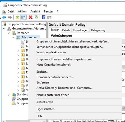Click Gruppenrichtlinienobjekt hier erstellen und verknüpfen
125x122 pixels.
(x=73, y=41)
